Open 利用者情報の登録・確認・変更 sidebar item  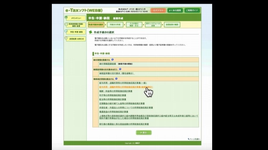coord(76,25)
